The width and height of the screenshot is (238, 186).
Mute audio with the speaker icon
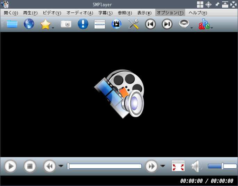tap(197, 166)
